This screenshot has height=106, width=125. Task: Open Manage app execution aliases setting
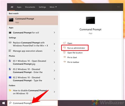(x=32, y=51)
